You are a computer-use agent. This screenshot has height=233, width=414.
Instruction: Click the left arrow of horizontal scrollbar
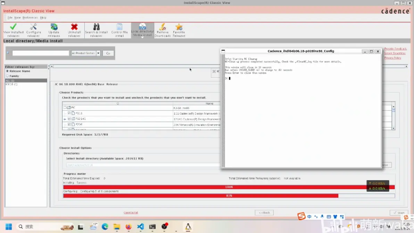52,66
